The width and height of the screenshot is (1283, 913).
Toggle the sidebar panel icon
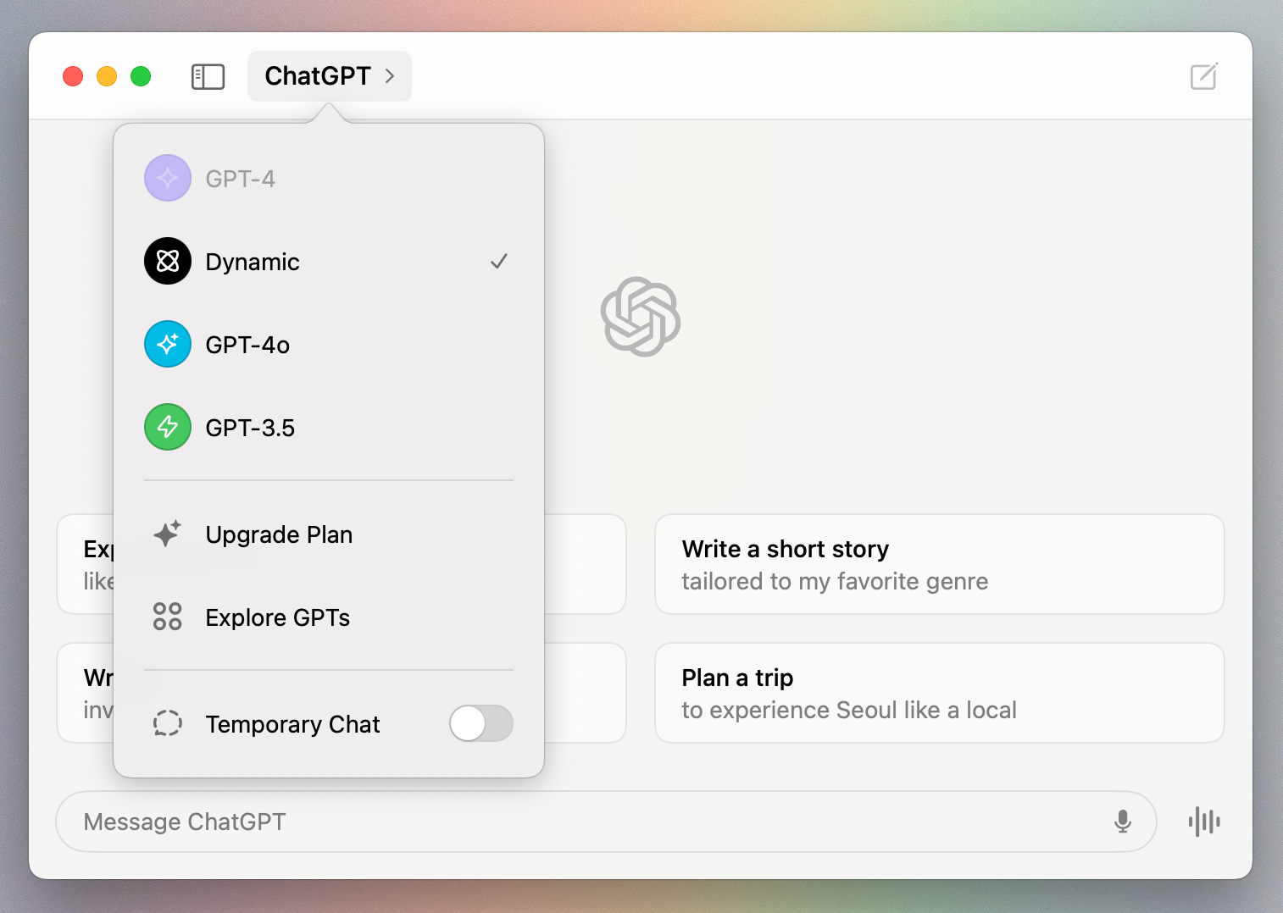[x=208, y=77]
